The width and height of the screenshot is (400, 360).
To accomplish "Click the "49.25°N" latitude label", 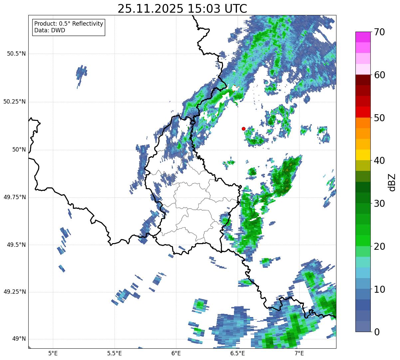I will point(15,292).
